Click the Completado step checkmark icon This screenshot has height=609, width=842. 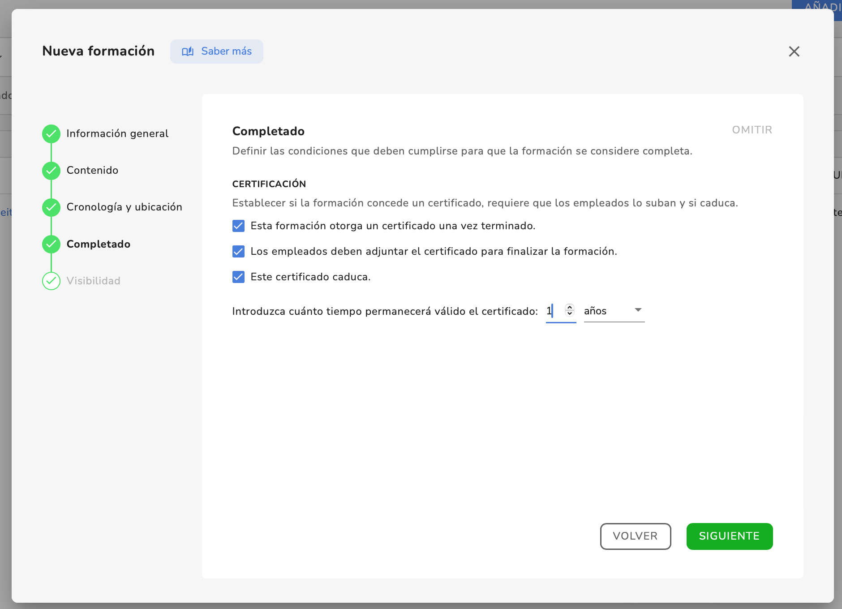coord(52,244)
